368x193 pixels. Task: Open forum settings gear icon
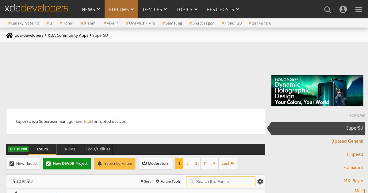click(x=260, y=181)
